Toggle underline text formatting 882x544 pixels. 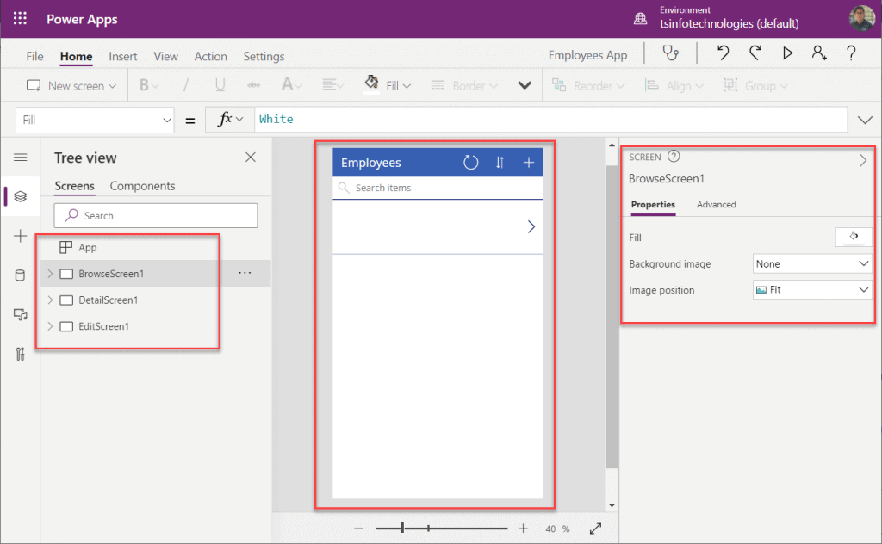pyautogui.click(x=220, y=85)
